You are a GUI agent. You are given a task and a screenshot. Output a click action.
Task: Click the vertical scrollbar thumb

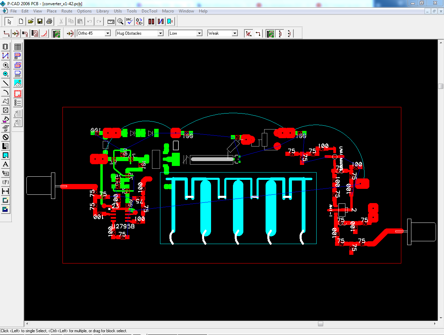click(x=441, y=86)
